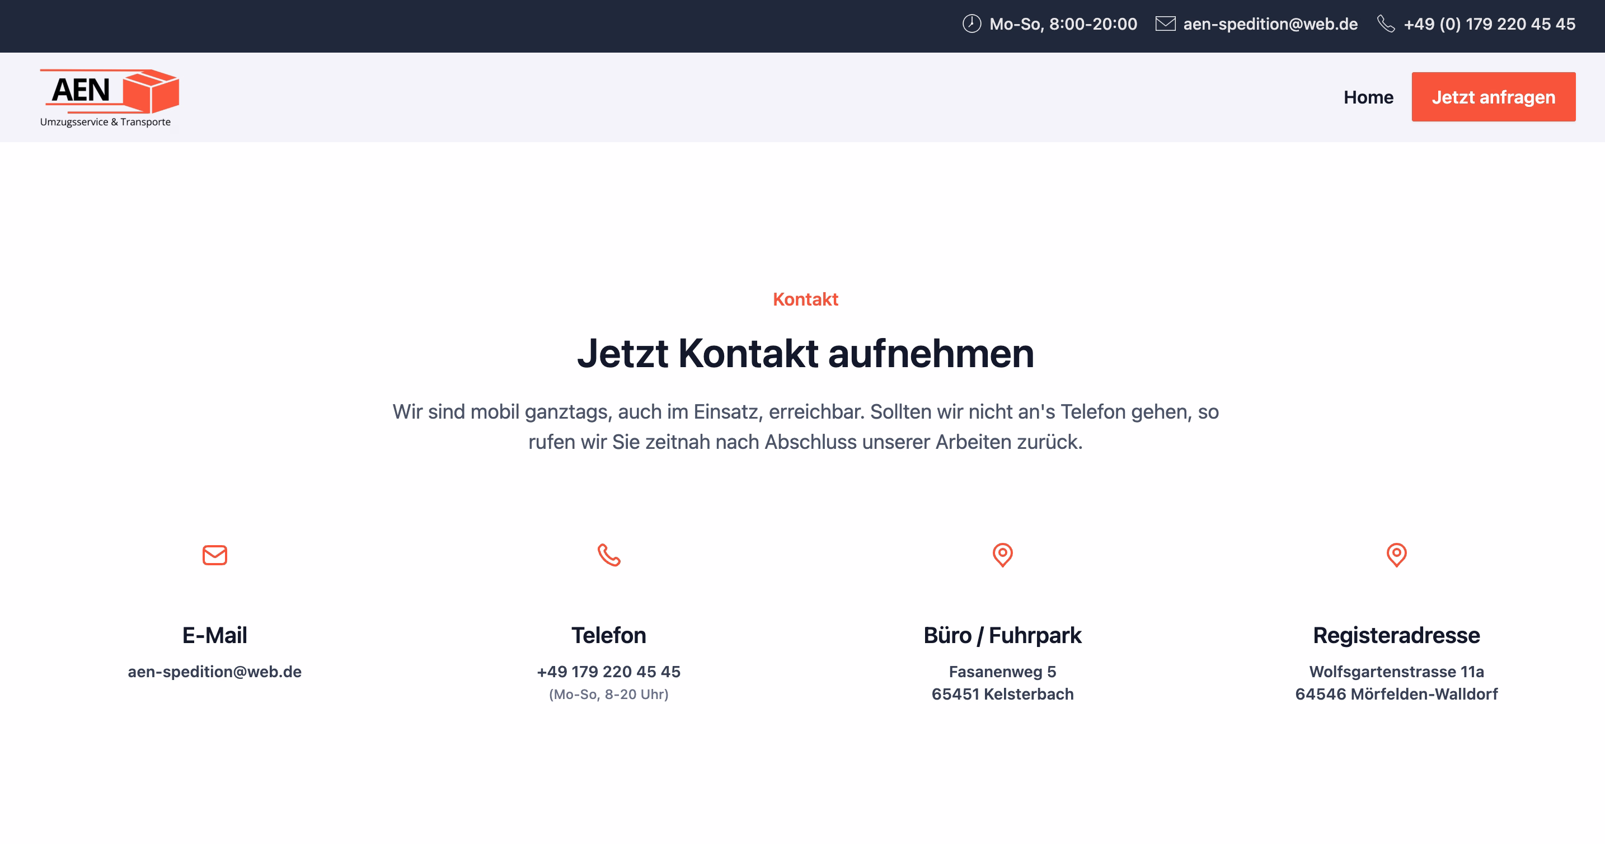Image resolution: width=1605 pixels, height=844 pixels.
Task: Click the Fasanenweg 5 Kelsterbach address
Action: coord(1002,683)
